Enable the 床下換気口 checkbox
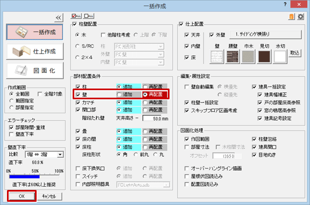Image resolution: width=310 pixels, height=205 pixels. (x=78, y=169)
